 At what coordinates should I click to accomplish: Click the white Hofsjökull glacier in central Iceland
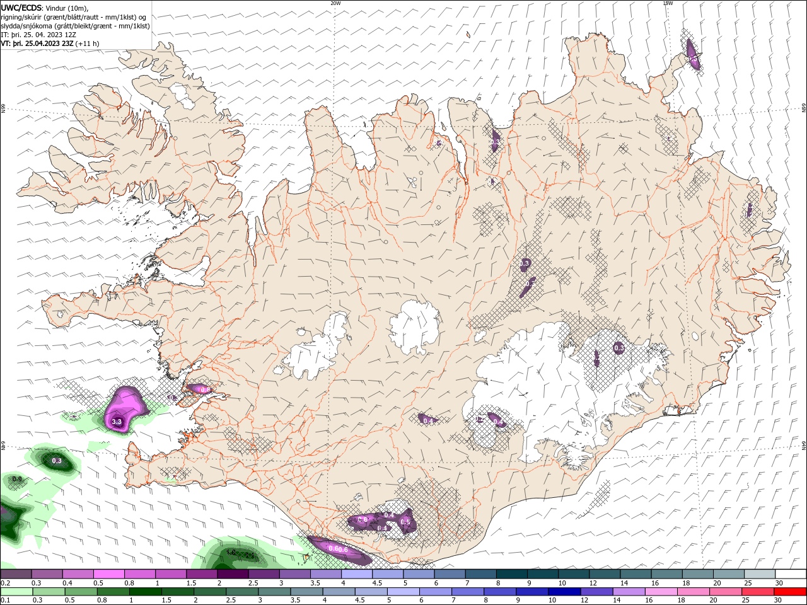click(x=414, y=327)
